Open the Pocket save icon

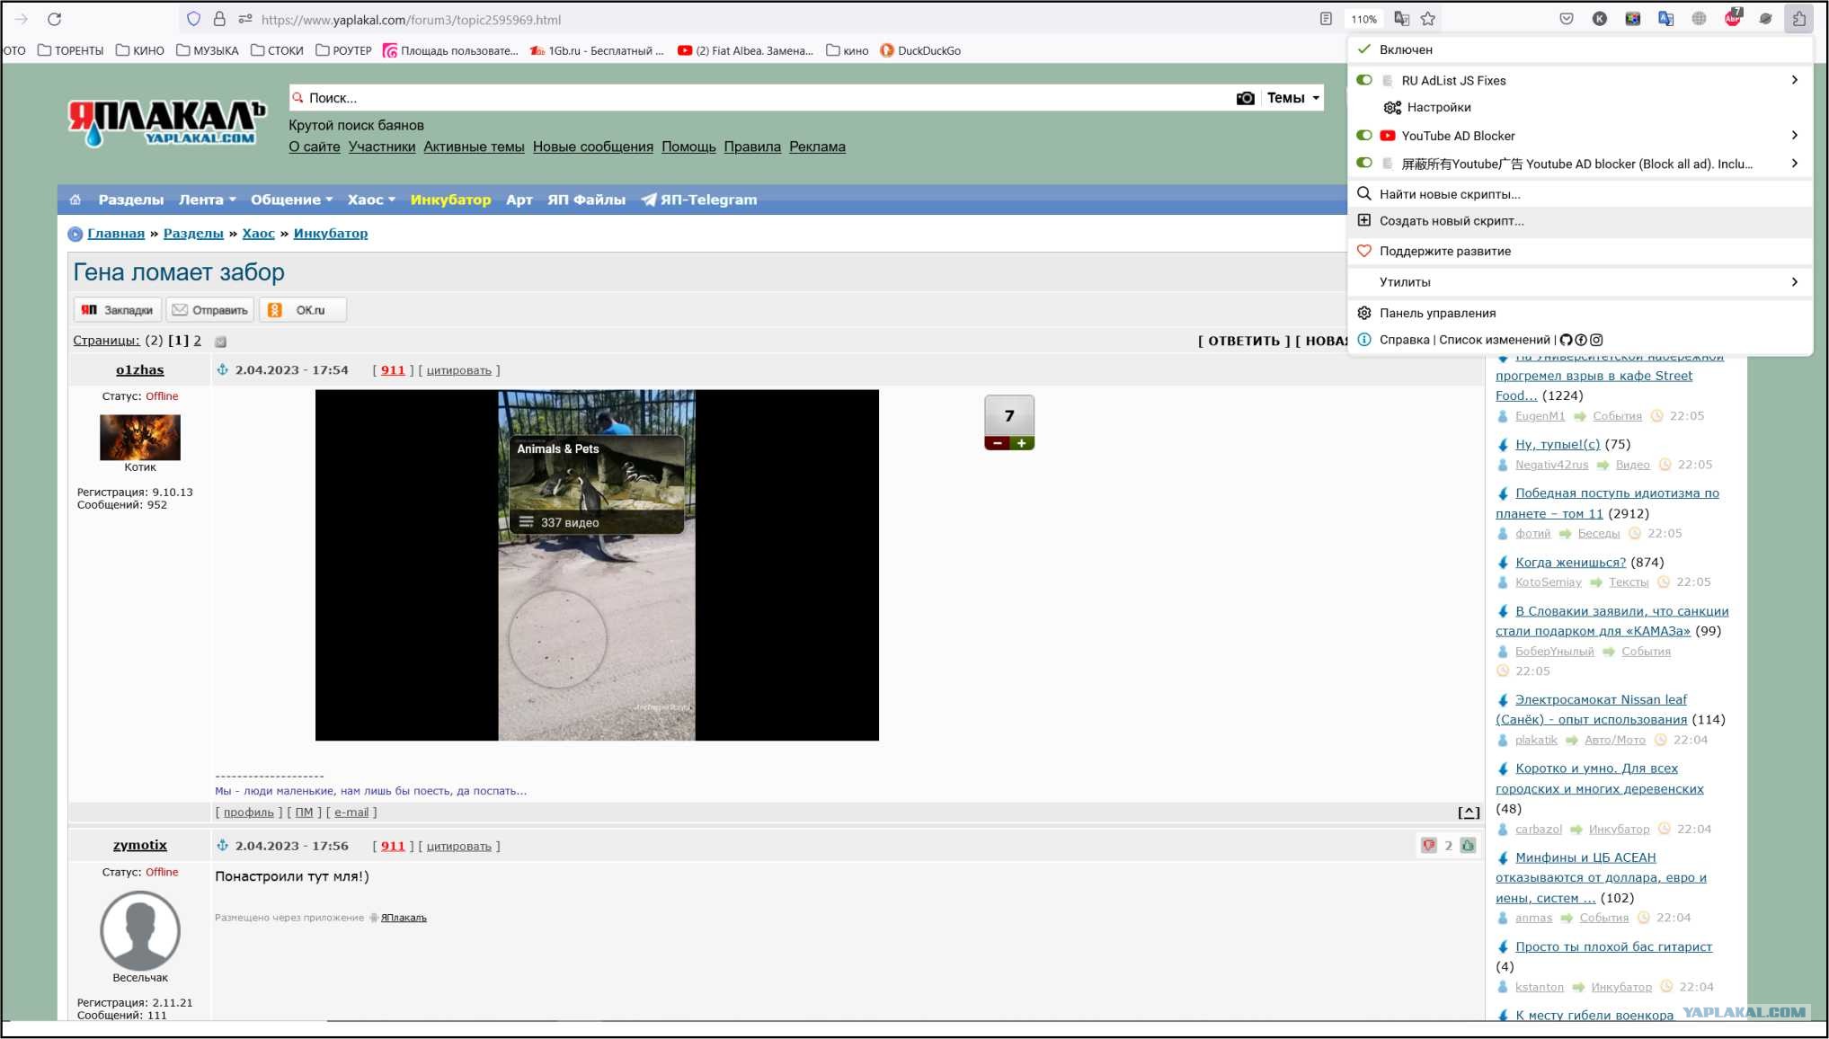pos(1567,19)
